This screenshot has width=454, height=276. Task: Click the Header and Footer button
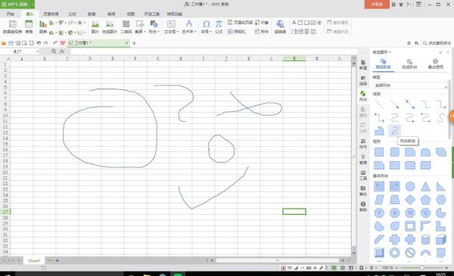(x=240, y=22)
